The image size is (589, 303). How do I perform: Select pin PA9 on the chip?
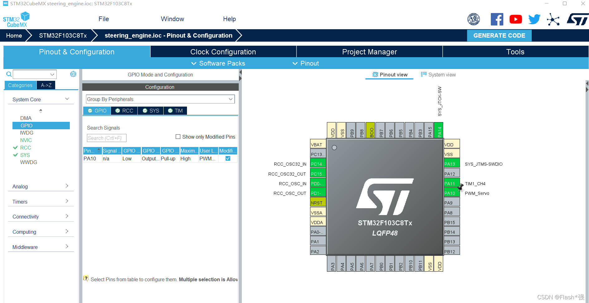pyautogui.click(x=452, y=203)
